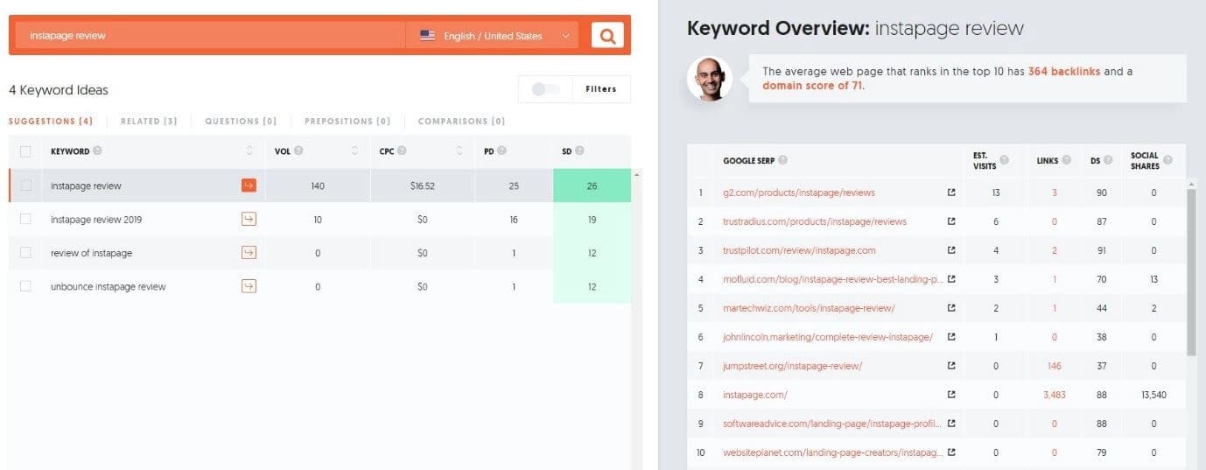
Task: Click the help icon next to PD
Action: click(503, 151)
